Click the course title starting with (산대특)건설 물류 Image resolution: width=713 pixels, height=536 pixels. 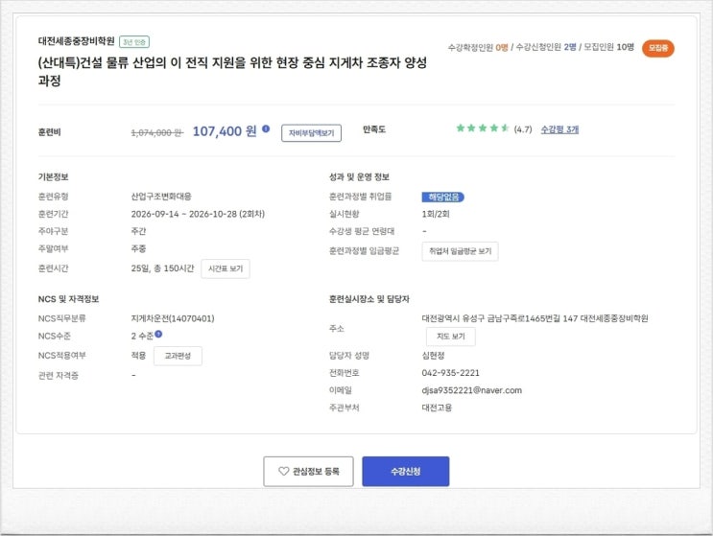[232, 71]
